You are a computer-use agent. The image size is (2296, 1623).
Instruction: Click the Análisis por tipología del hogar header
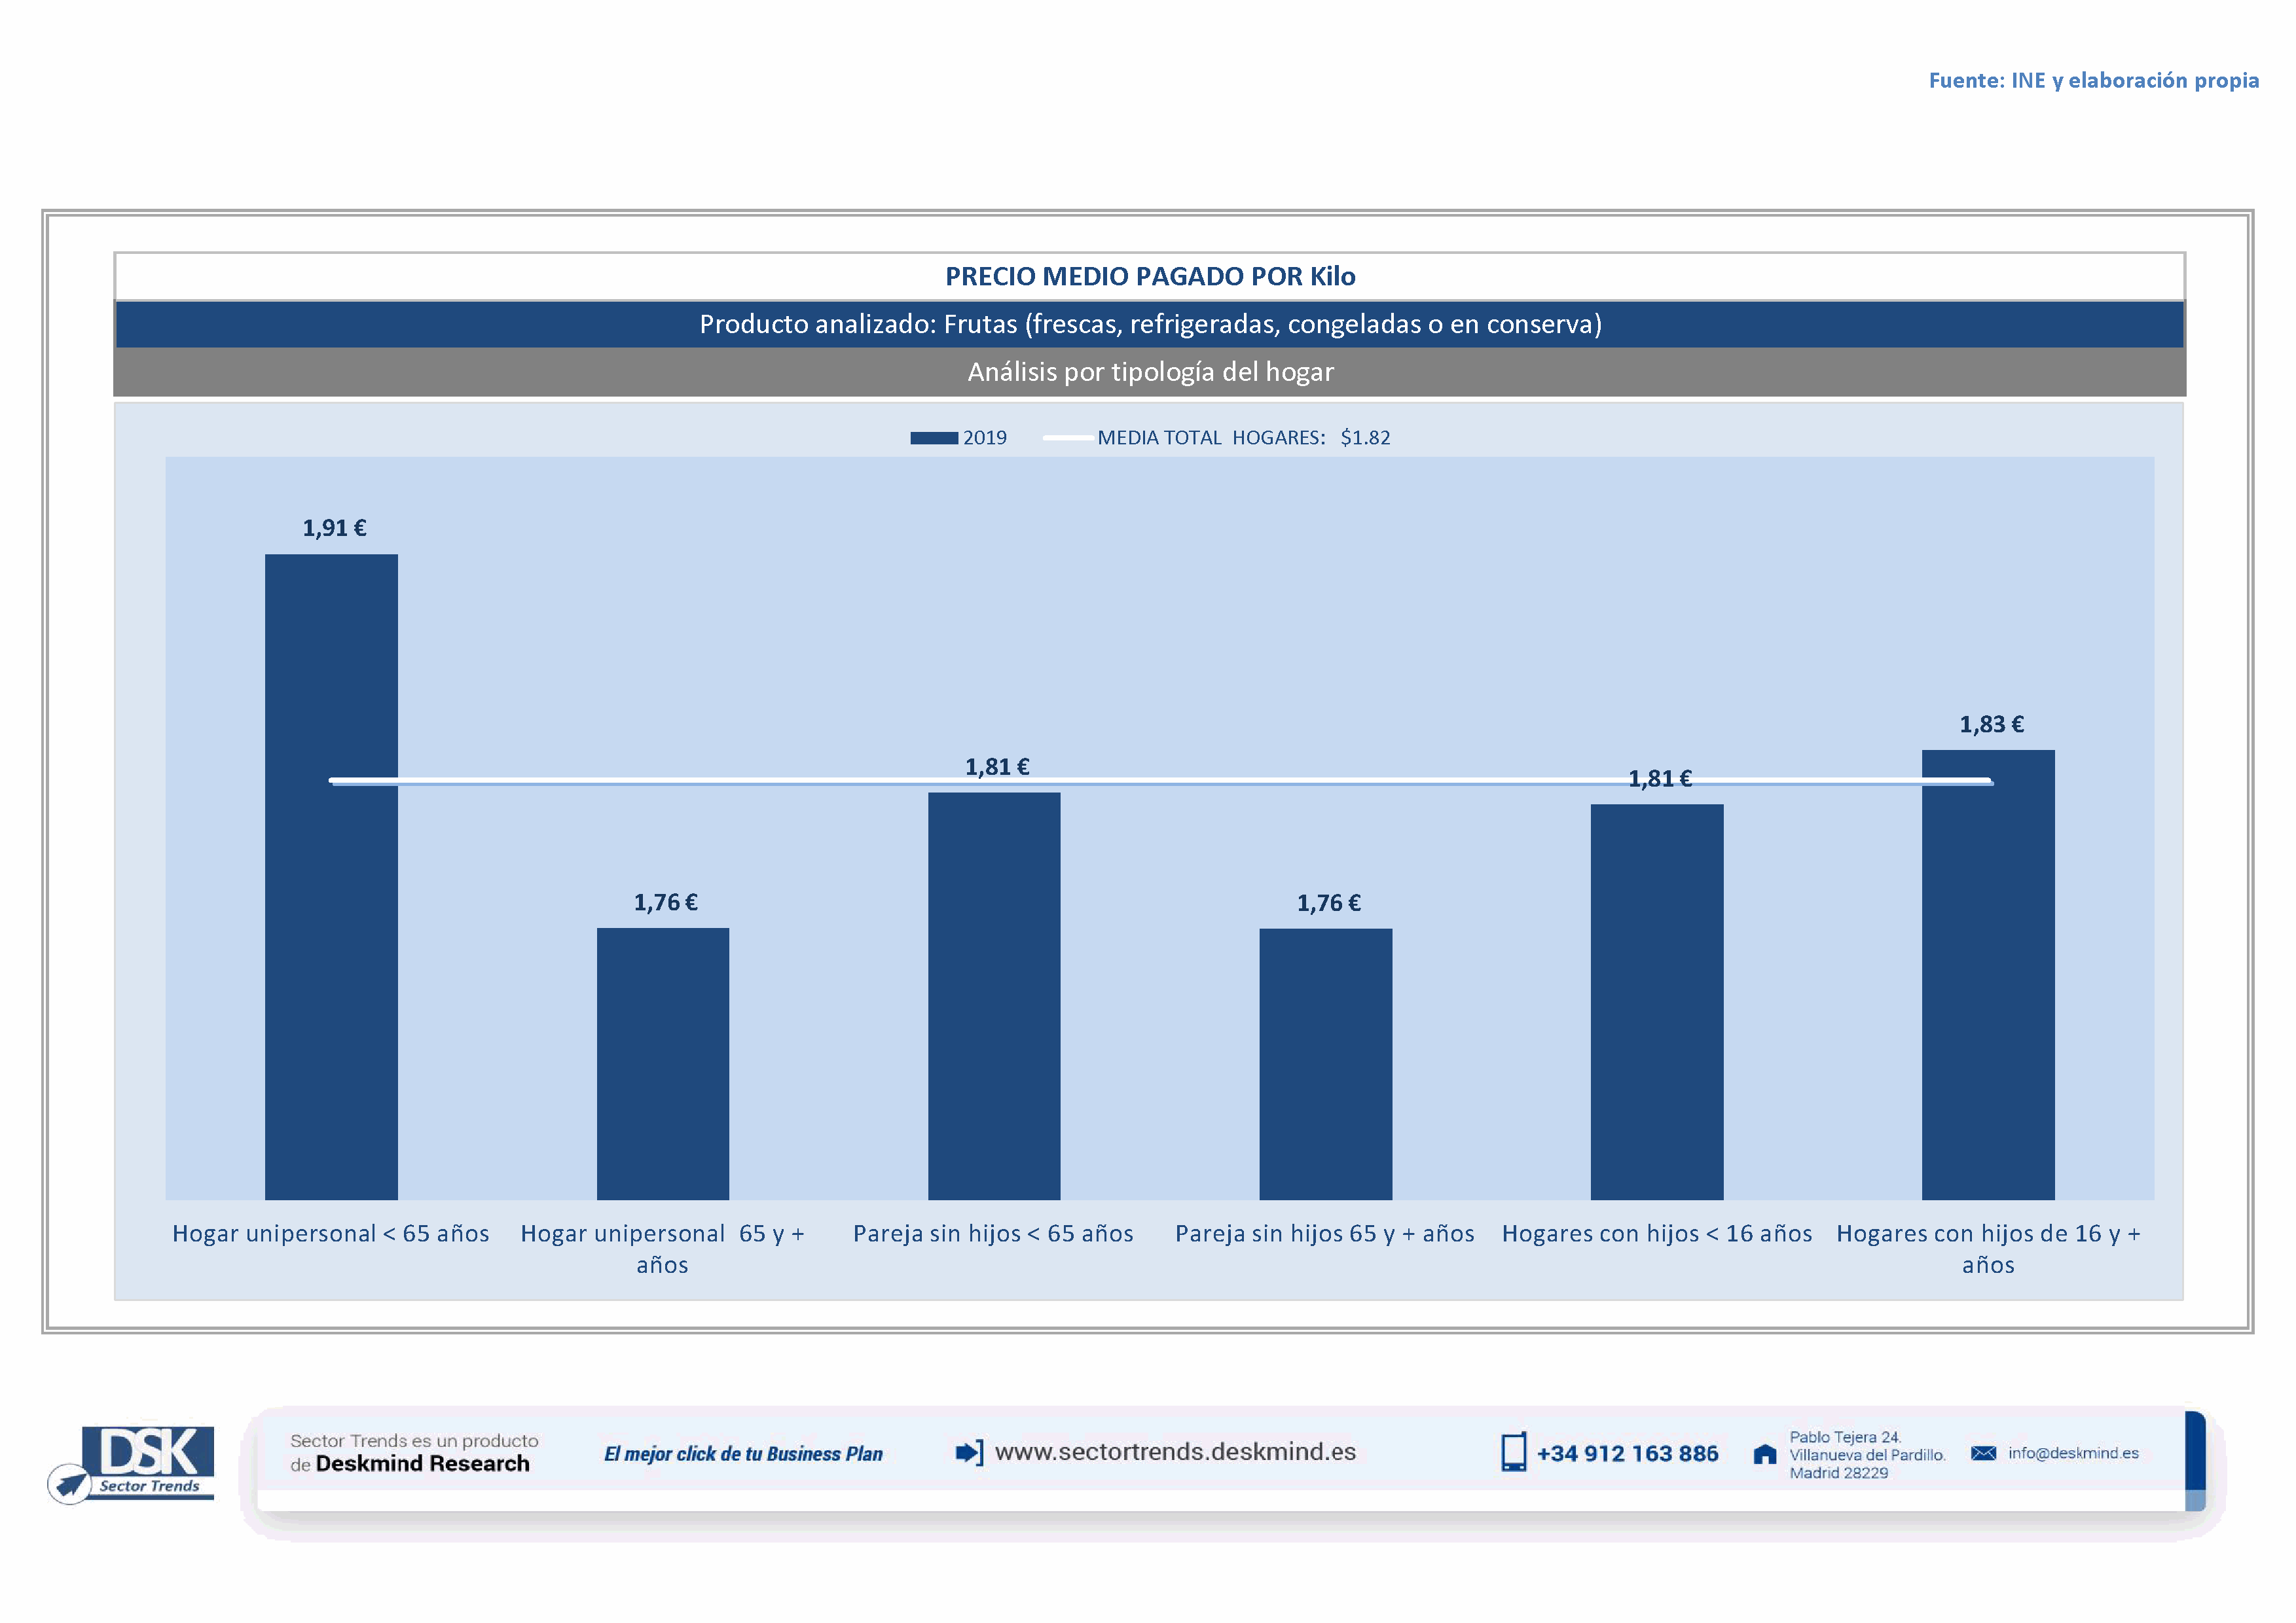pyautogui.click(x=1149, y=372)
